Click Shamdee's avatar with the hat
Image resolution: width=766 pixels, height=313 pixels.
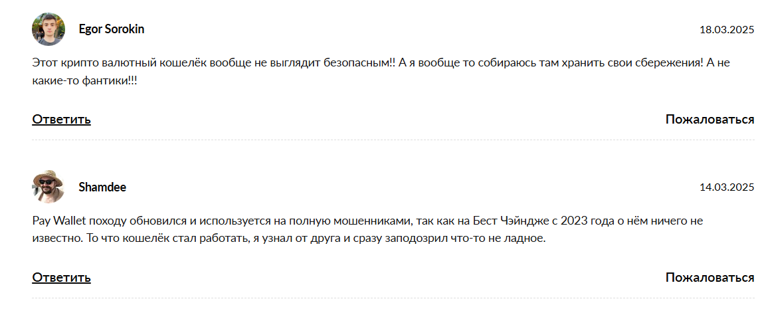pos(48,187)
